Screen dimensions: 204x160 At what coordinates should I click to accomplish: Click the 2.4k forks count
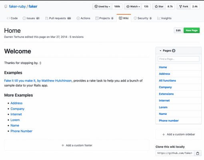tap(195, 6)
